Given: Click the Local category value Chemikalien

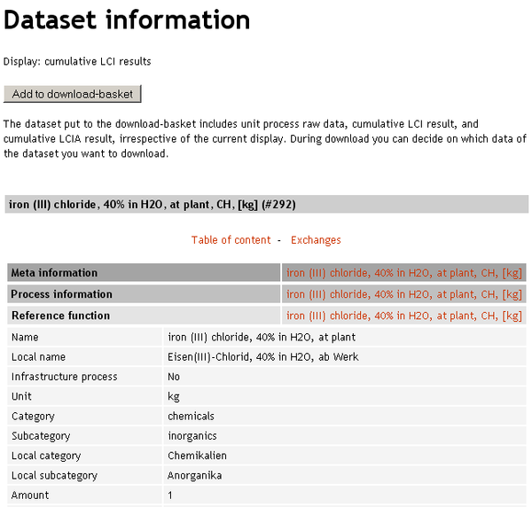Looking at the screenshot, I should [197, 456].
